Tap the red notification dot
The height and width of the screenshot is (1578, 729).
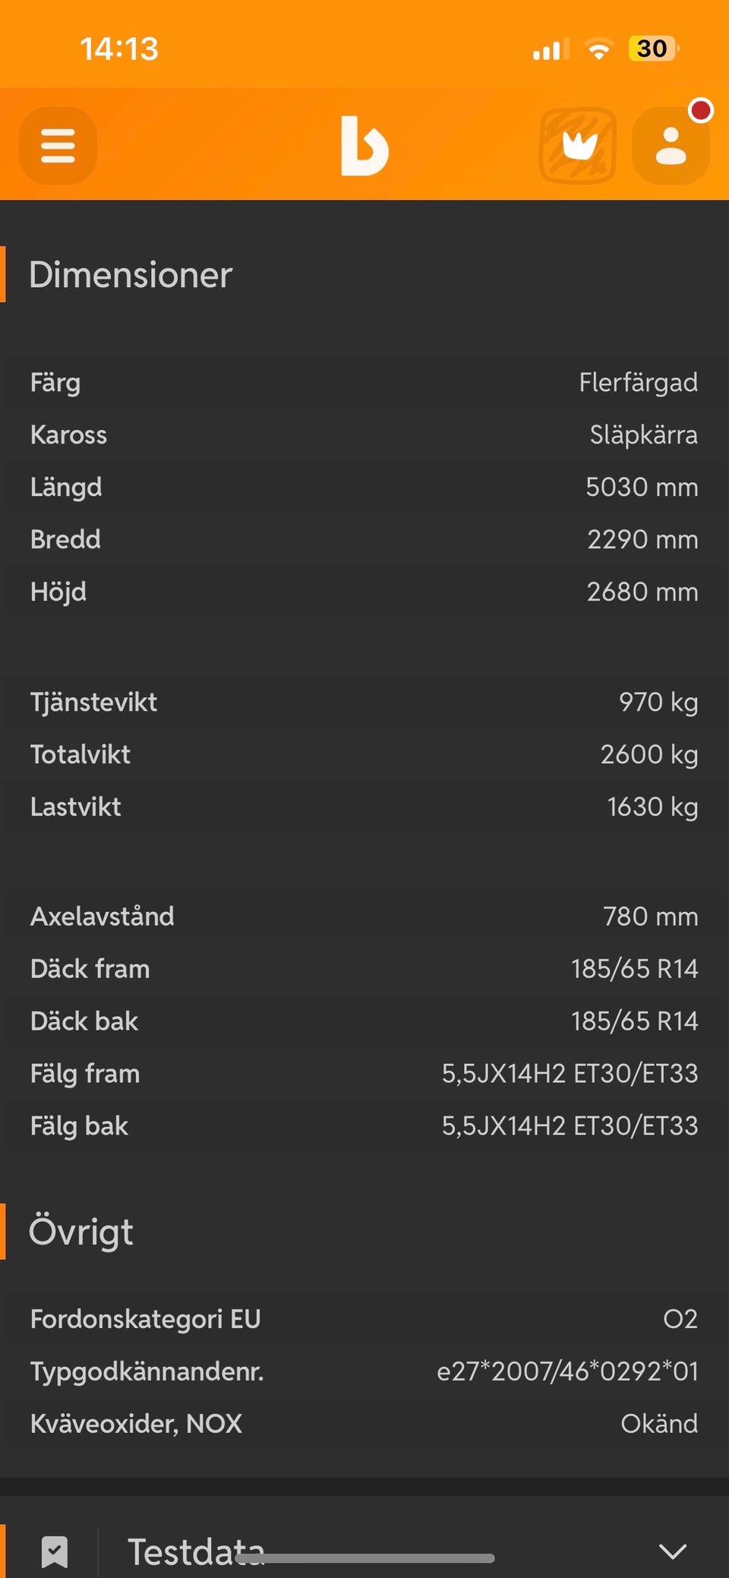click(x=700, y=111)
